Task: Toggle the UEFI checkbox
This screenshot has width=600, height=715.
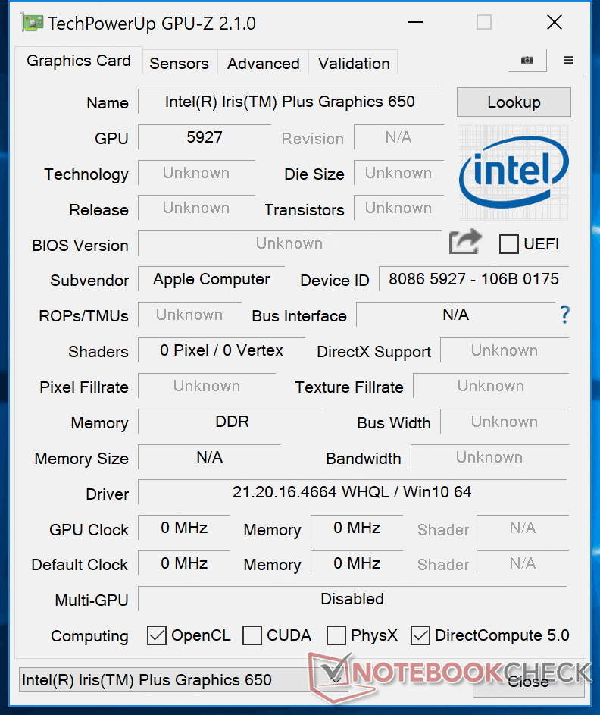Action: (509, 244)
